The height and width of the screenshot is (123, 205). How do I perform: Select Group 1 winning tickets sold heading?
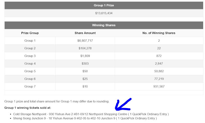28,108
